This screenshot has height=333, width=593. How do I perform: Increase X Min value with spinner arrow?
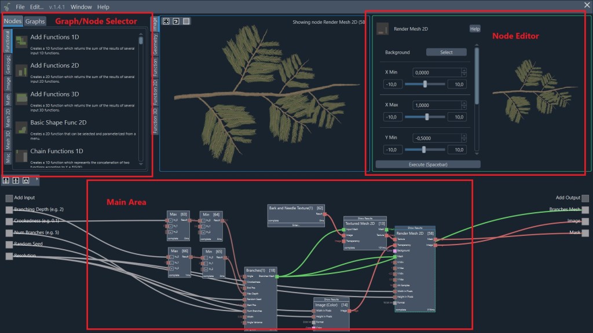[463, 71]
